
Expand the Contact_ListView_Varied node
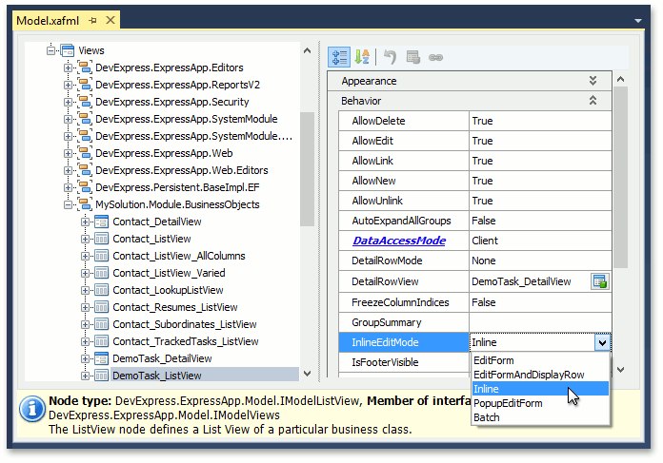click(x=85, y=273)
